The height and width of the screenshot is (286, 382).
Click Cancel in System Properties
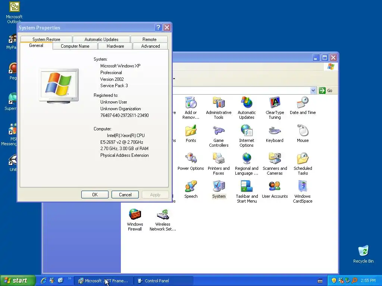(125, 194)
